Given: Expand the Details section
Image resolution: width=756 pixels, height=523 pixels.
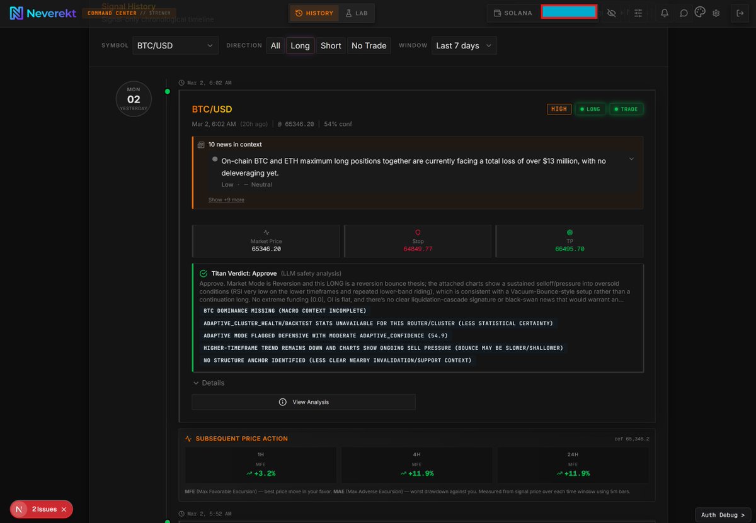Looking at the screenshot, I should click(209, 383).
